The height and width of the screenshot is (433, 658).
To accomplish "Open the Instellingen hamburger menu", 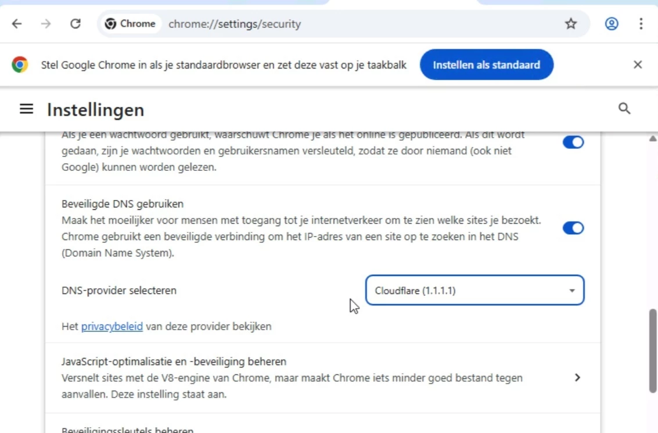I will click(x=27, y=109).
